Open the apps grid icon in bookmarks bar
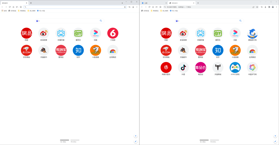Image resolution: width=279 pixels, height=145 pixels. [x=2, y=11]
